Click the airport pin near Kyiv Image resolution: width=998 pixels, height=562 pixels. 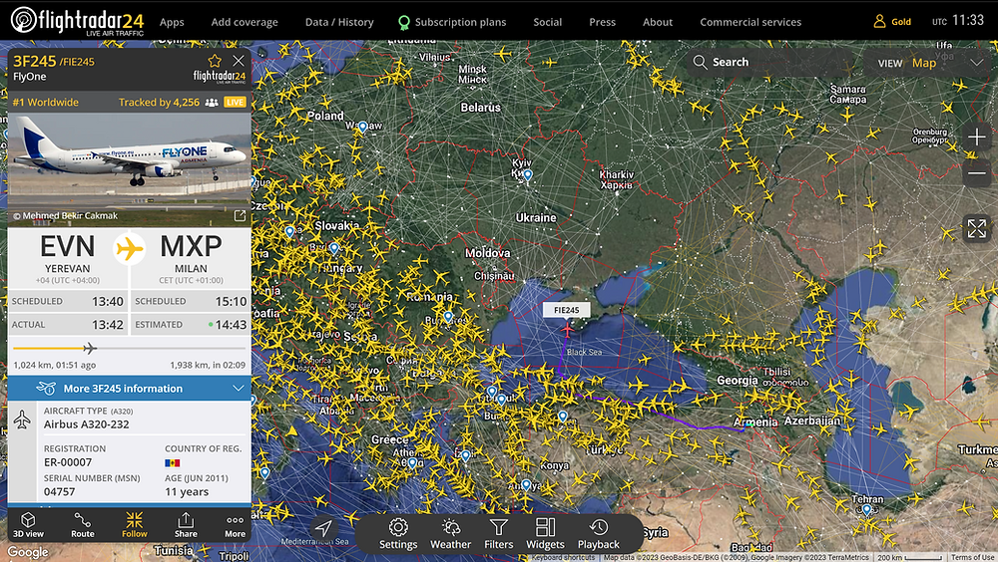click(528, 174)
